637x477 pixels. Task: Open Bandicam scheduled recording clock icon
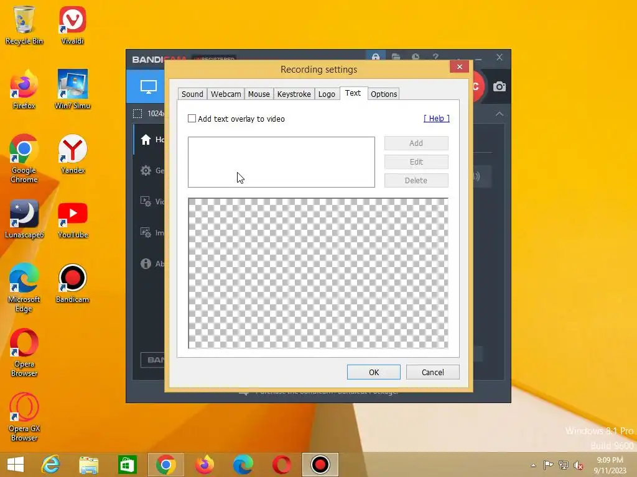(415, 57)
